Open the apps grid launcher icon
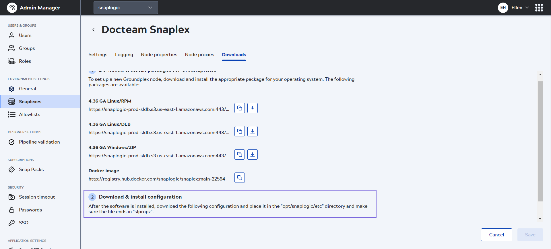The height and width of the screenshot is (249, 551). 539,8
